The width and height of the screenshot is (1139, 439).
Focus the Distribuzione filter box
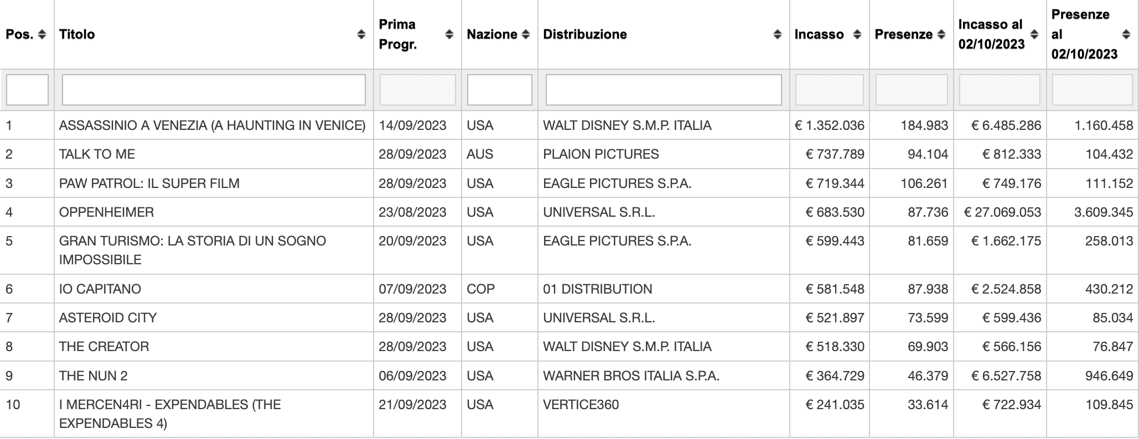[664, 90]
